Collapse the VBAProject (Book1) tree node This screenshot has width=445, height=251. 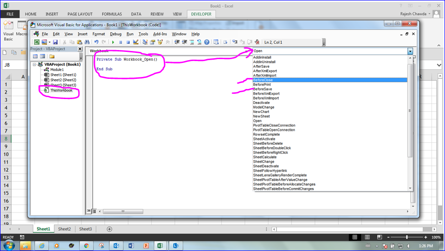click(34, 64)
